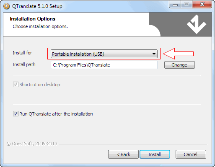The image size is (215, 167).
Task: Click inside the Install path text field
Action: pyautogui.click(x=104, y=65)
